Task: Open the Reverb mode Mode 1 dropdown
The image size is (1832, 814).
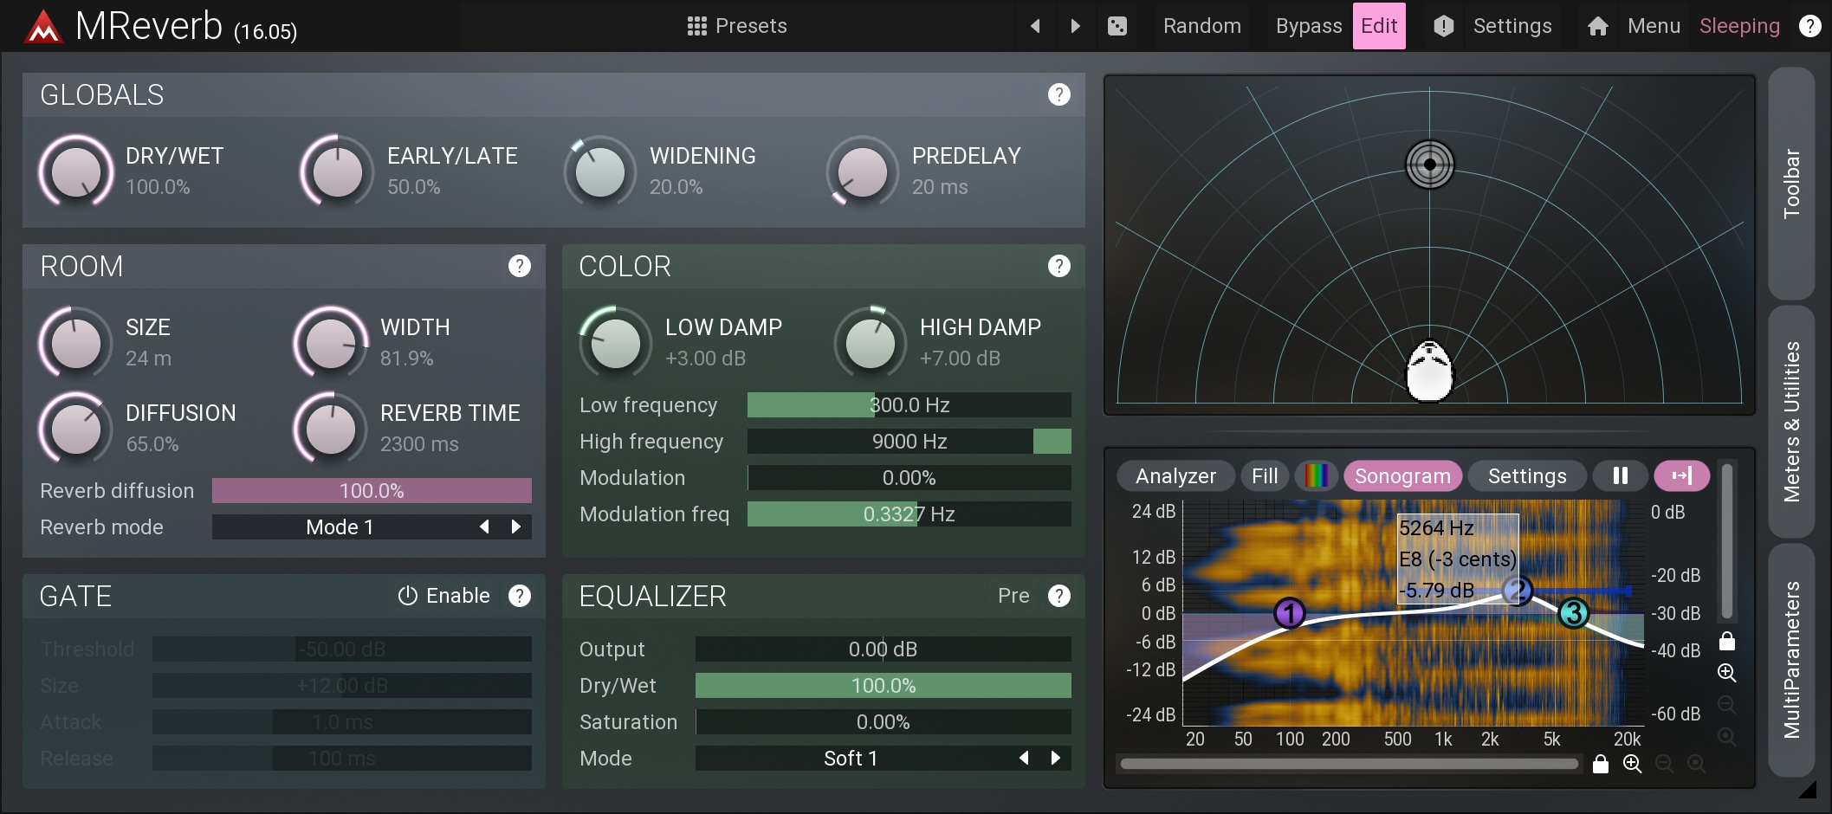Action: 340,527
